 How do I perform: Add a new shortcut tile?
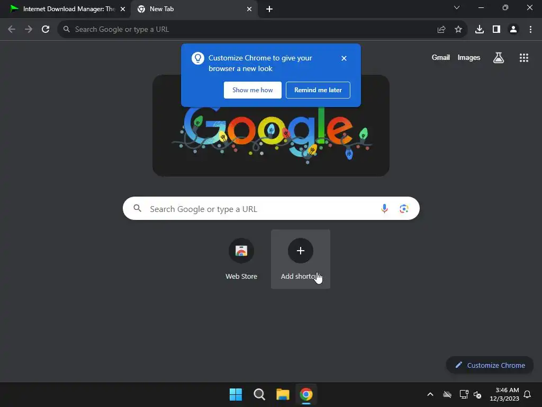pyautogui.click(x=301, y=259)
